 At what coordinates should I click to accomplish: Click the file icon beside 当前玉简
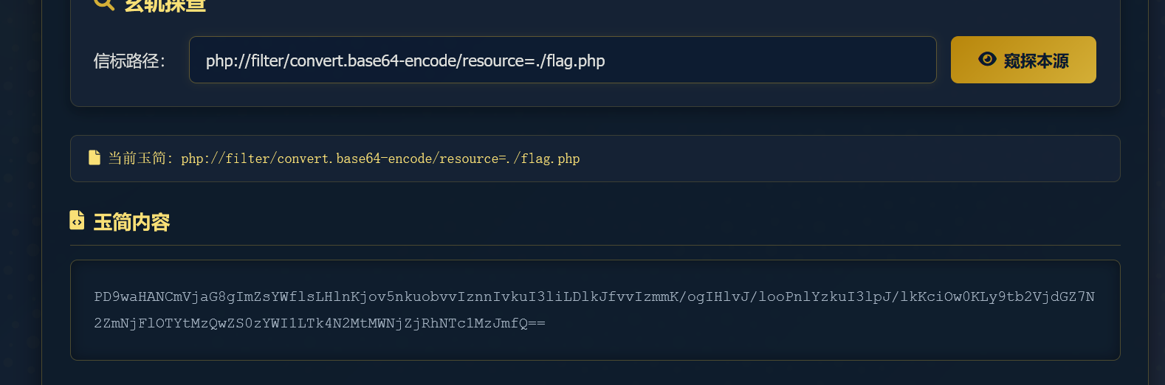click(94, 158)
